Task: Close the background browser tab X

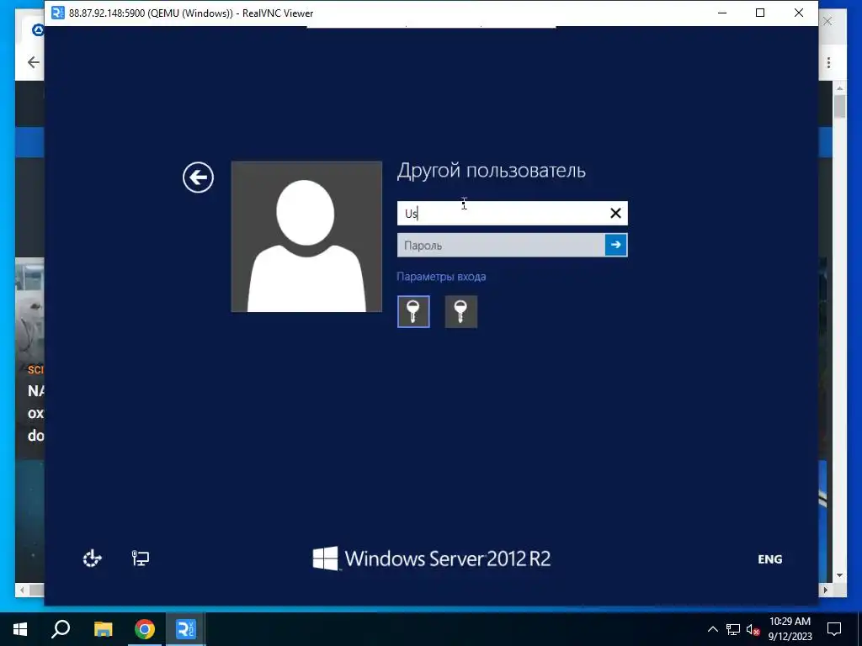Action: [x=827, y=21]
